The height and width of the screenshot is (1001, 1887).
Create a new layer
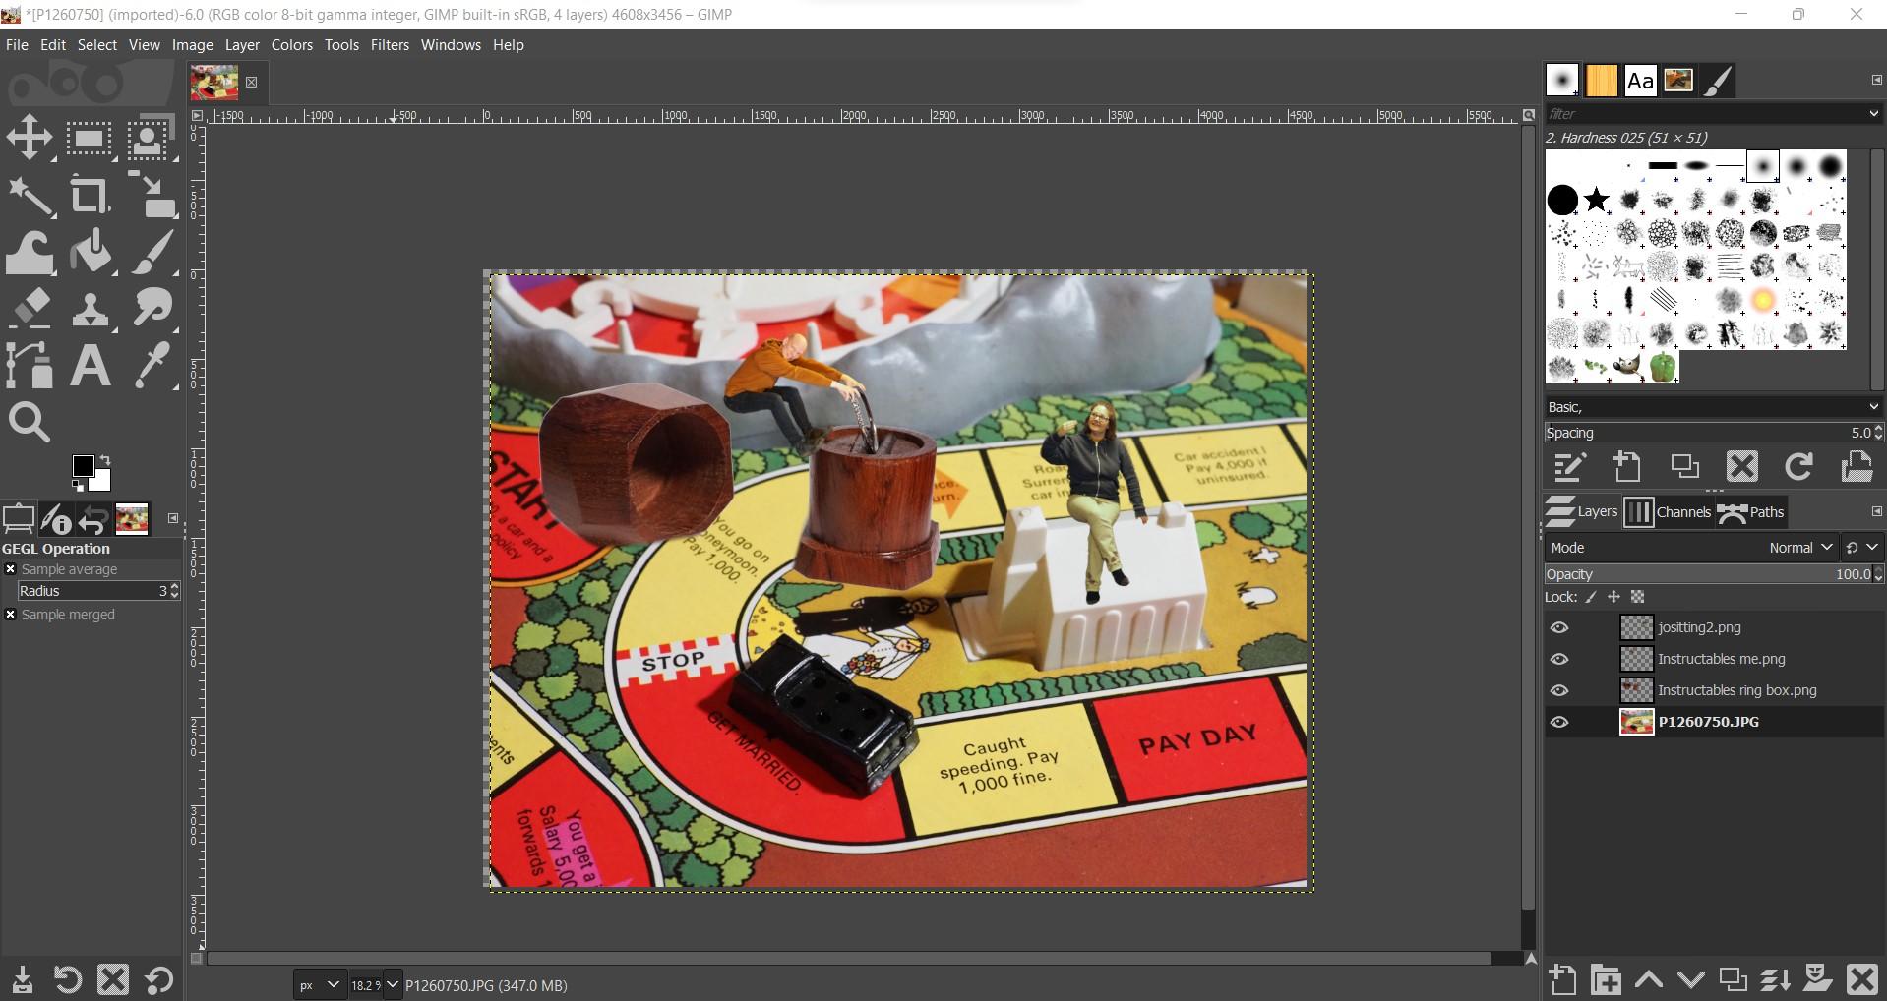coord(1562,979)
